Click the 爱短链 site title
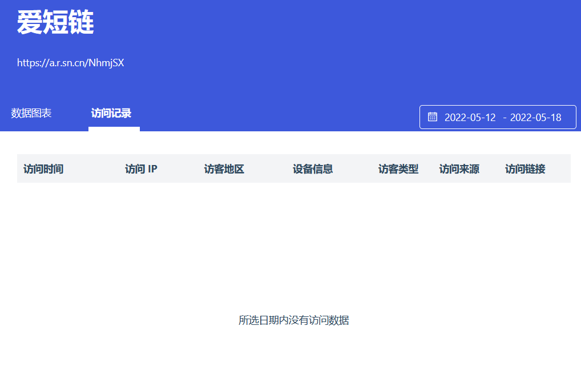The height and width of the screenshot is (366, 581). tap(55, 22)
